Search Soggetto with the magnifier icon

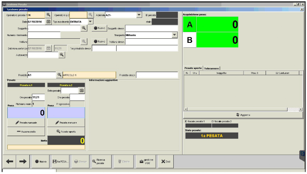84,28
